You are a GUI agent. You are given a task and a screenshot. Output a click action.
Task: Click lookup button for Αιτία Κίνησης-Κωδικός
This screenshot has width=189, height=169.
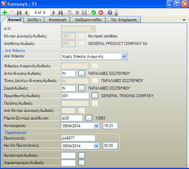(81, 73)
